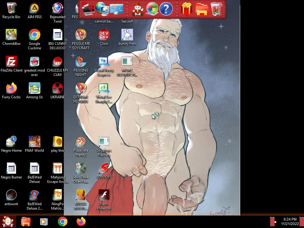Launch the Among Us shortcut

pyautogui.click(x=34, y=91)
